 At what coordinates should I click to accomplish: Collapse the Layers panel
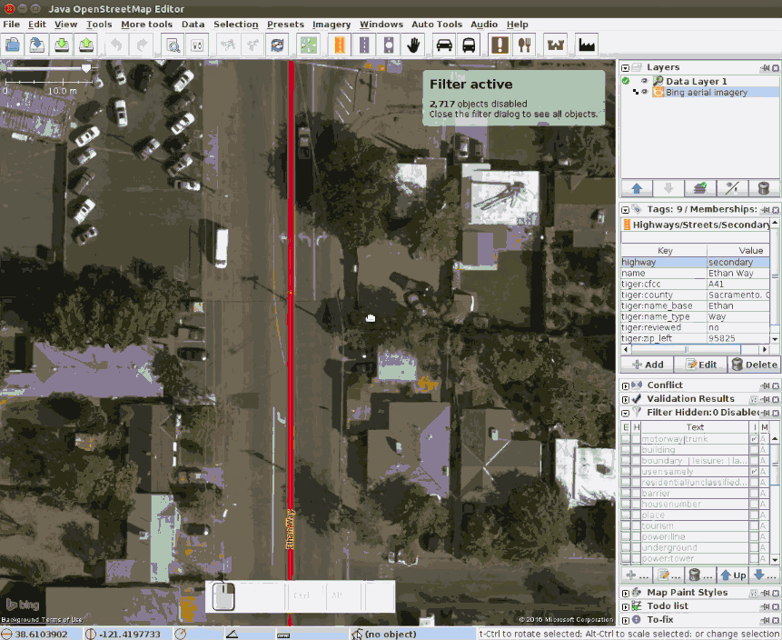(625, 67)
